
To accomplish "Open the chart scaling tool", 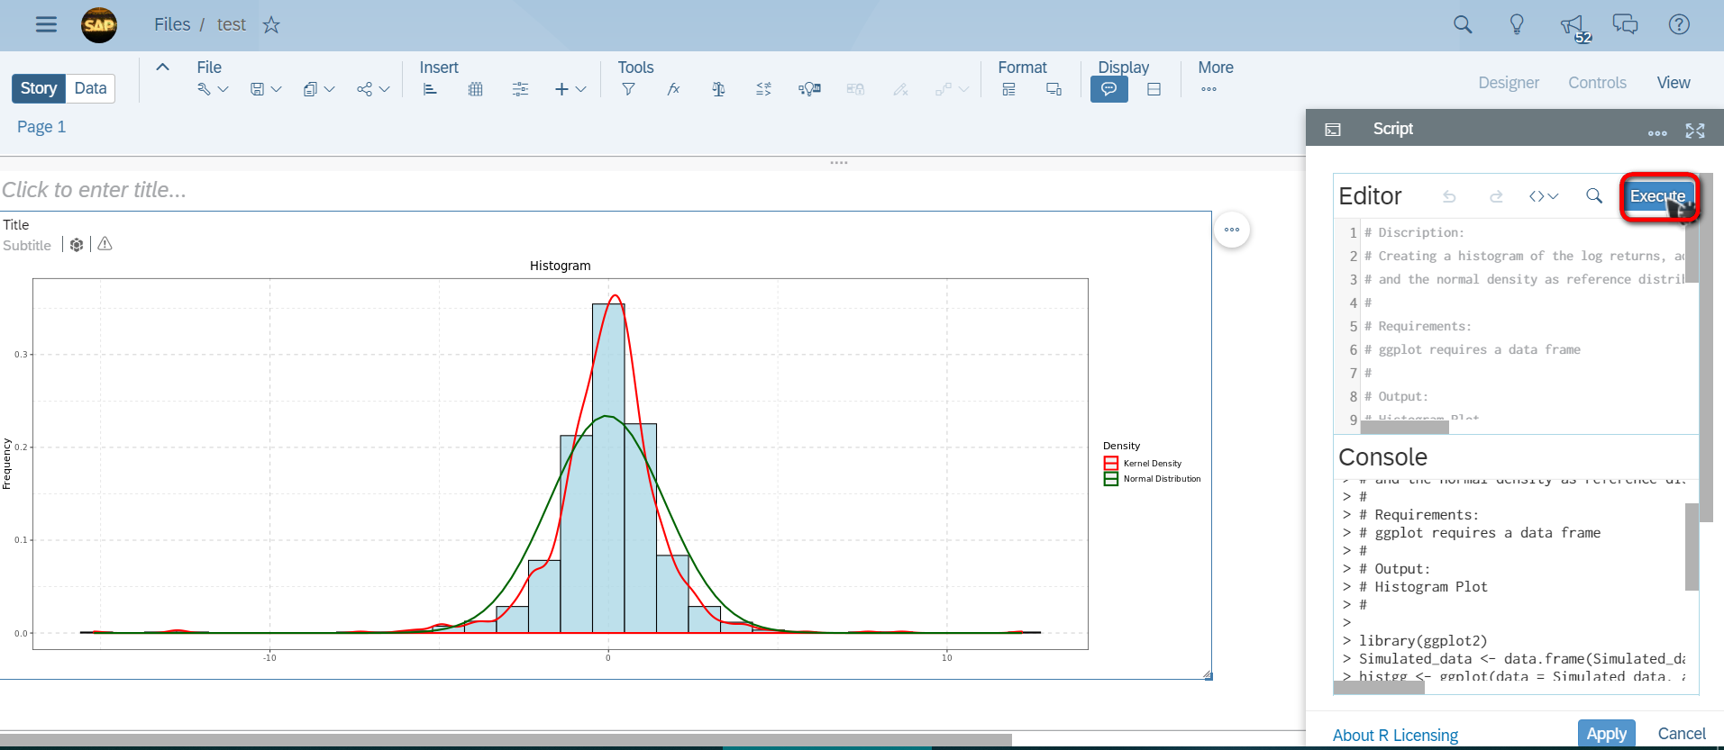I will [x=763, y=89].
